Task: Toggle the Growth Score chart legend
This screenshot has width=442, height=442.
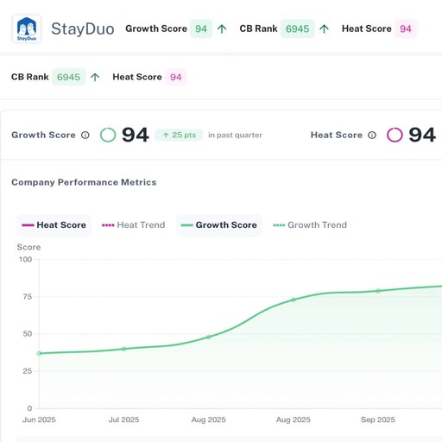Action: [x=219, y=225]
